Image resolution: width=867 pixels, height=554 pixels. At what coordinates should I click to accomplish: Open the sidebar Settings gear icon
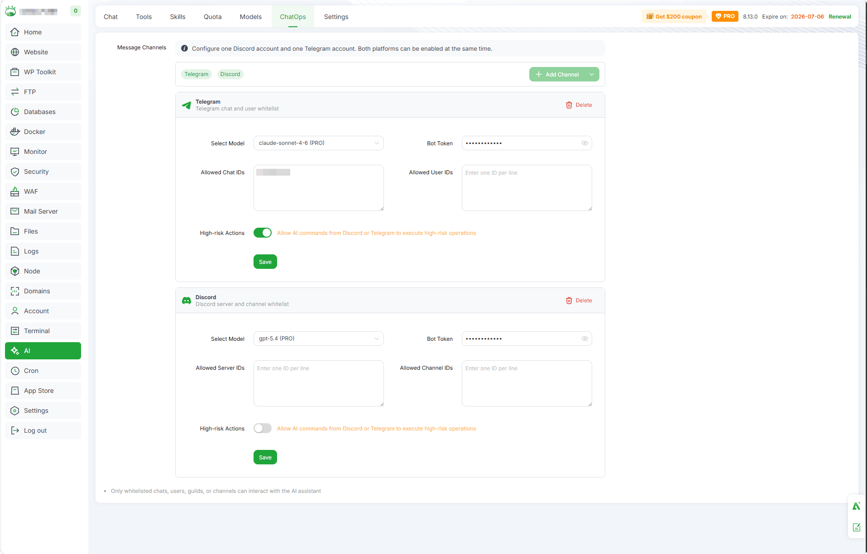pyautogui.click(x=15, y=411)
